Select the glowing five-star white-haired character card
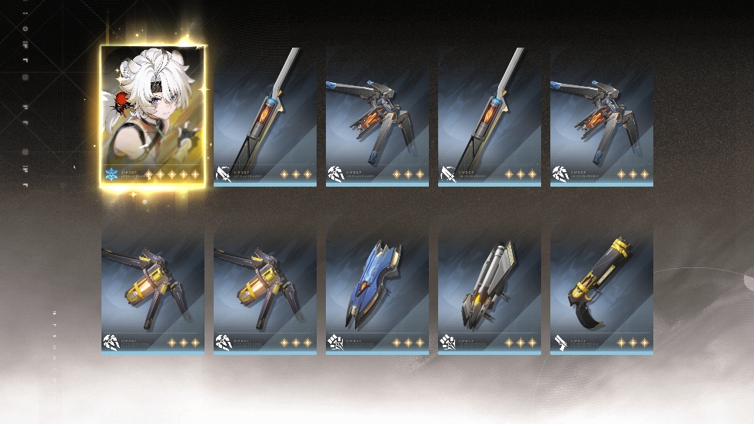The height and width of the screenshot is (424, 754). [x=153, y=115]
